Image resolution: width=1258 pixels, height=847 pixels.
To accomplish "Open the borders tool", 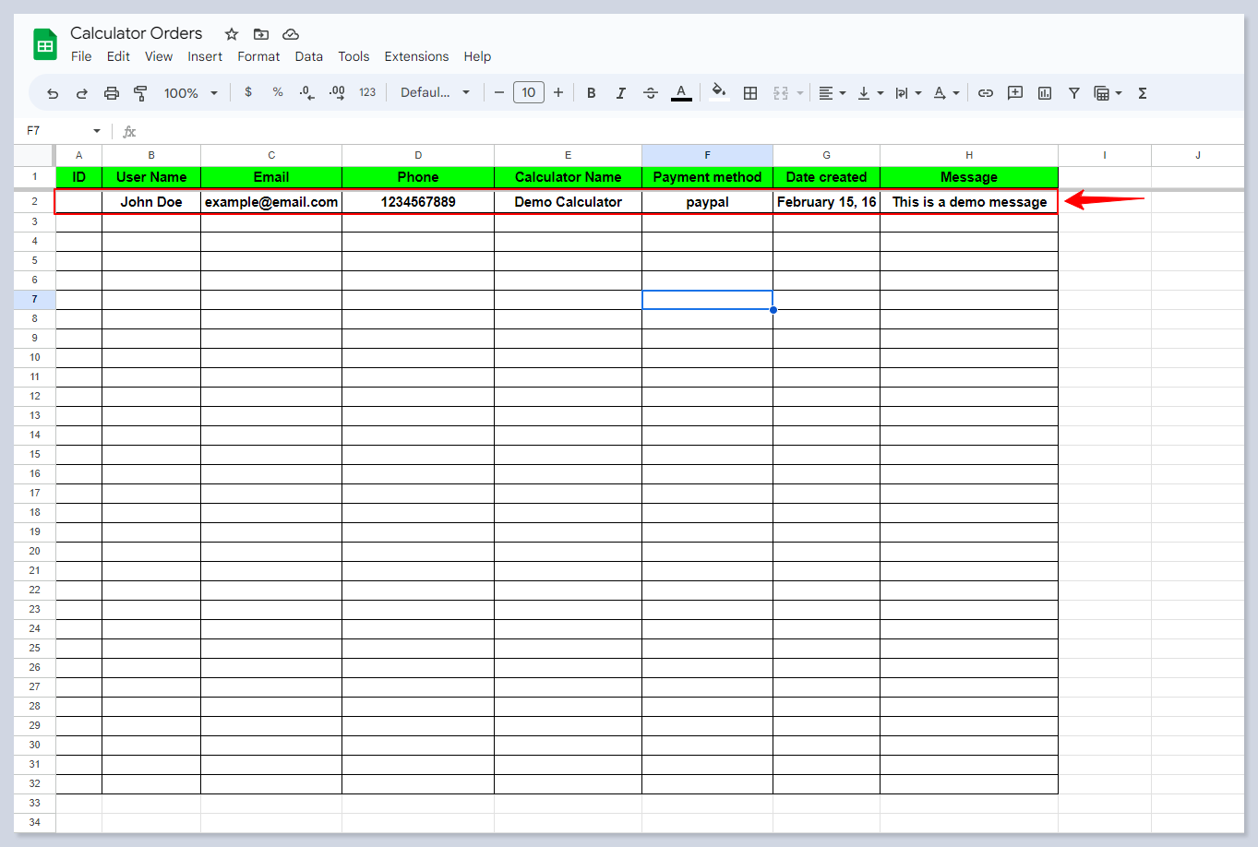I will [750, 93].
